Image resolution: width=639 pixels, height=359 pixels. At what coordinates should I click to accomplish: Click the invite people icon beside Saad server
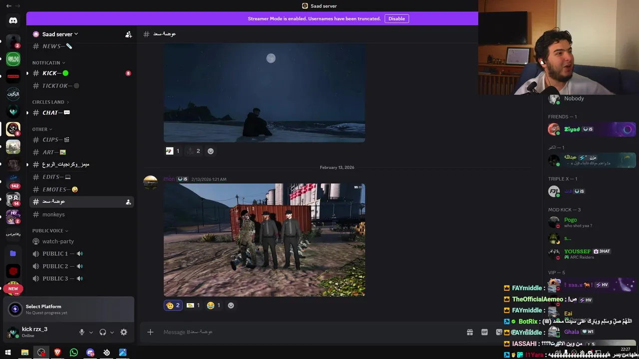(128, 34)
